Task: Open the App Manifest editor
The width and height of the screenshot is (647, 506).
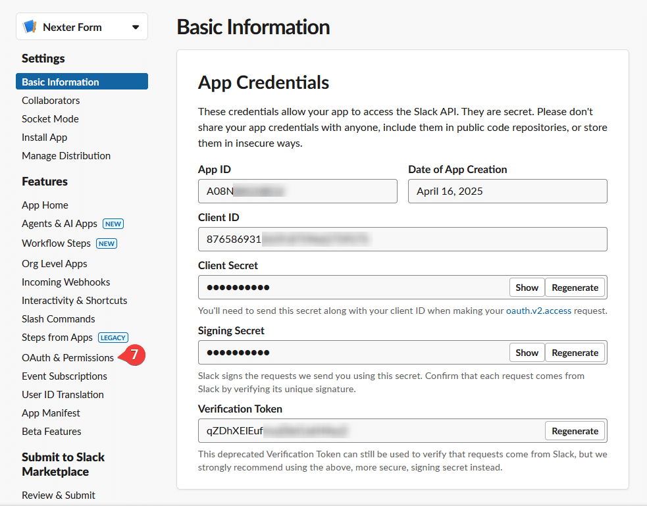Action: (x=51, y=413)
